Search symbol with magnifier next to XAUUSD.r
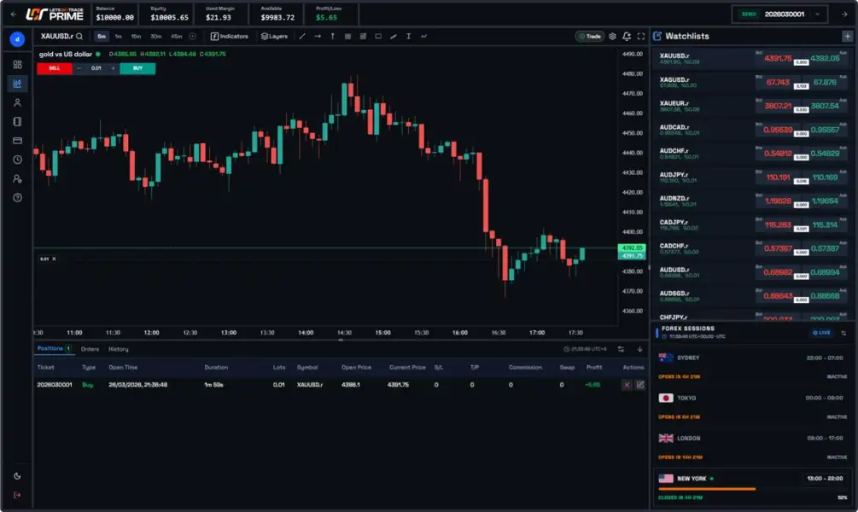 point(79,37)
